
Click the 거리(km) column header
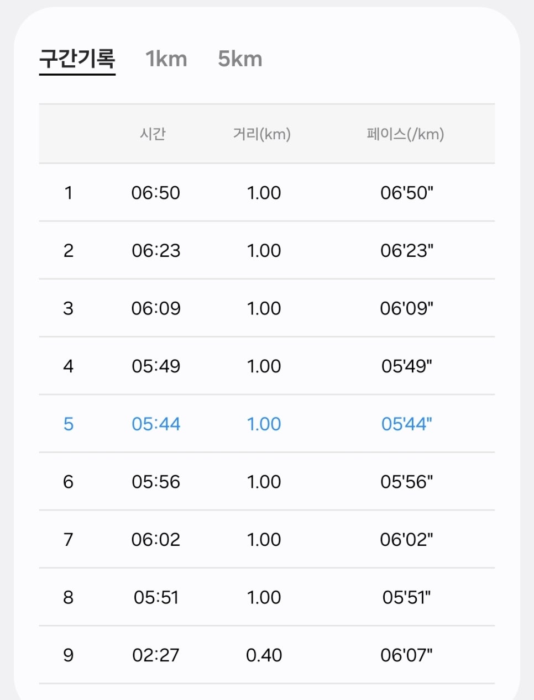point(262,134)
